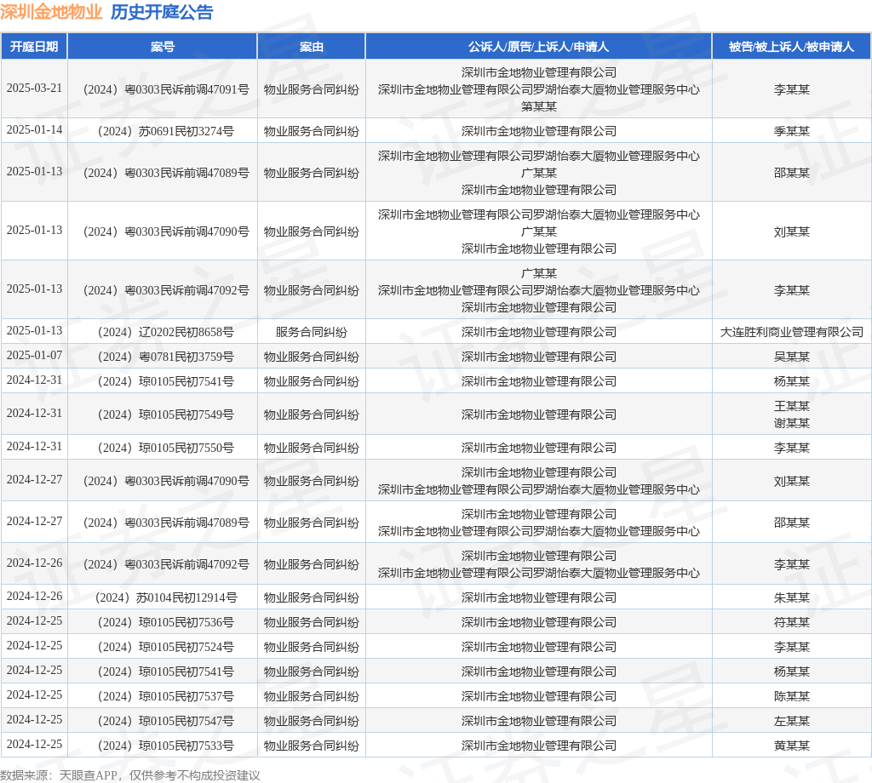Screen dimensions: 872x783
Task: Click case number 琼0105民初7537号
Action: click(166, 696)
